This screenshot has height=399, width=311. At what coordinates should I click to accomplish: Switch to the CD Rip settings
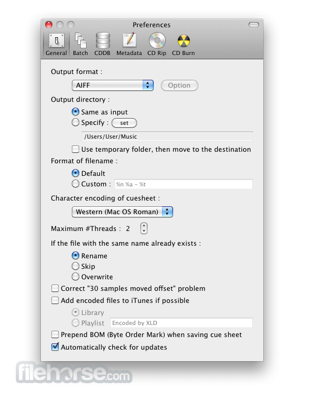[157, 44]
